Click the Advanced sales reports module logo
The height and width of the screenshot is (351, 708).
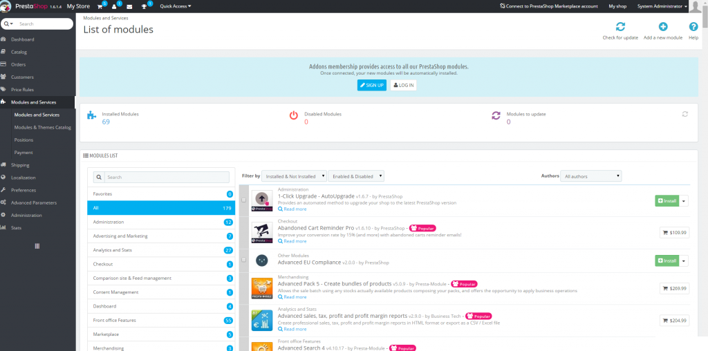pyautogui.click(x=262, y=321)
